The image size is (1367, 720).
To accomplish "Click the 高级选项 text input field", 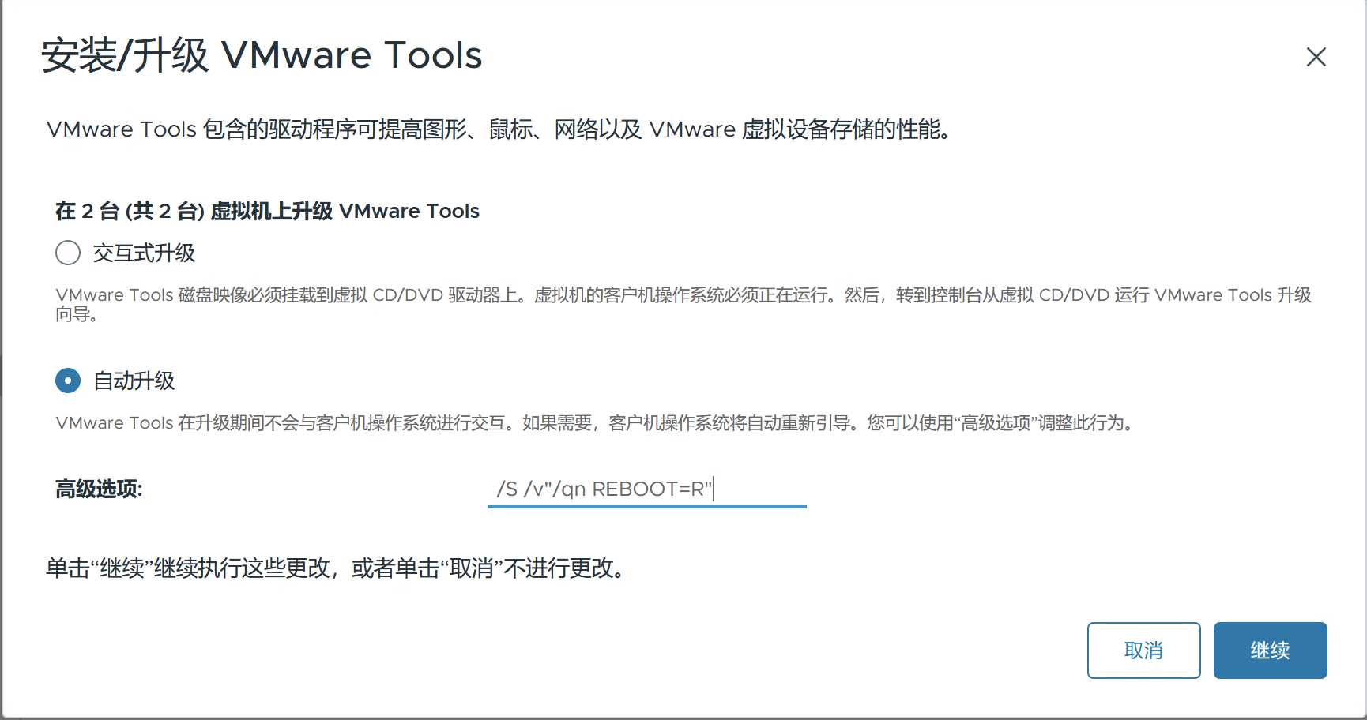I will tap(646, 489).
